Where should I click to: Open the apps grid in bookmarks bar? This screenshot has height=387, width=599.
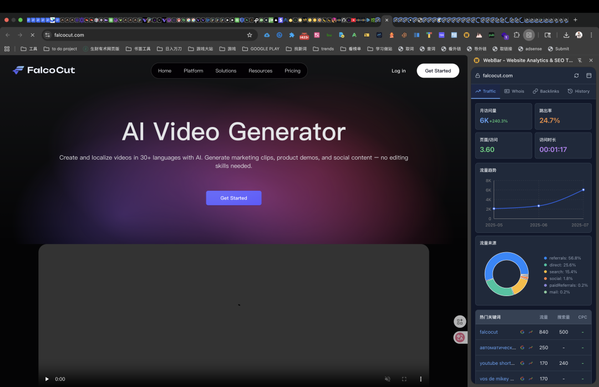pyautogui.click(x=7, y=49)
